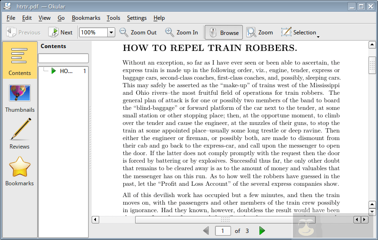
Task: Select the HO... contents tree entry
Action: coord(66,71)
